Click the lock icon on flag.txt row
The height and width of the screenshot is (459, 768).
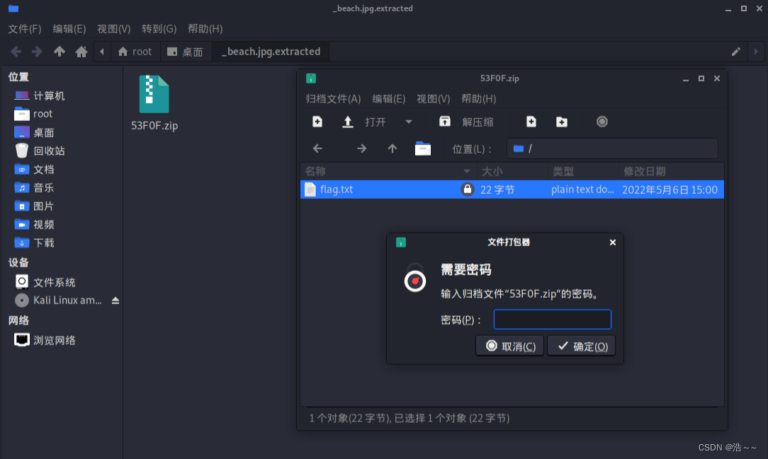point(467,190)
